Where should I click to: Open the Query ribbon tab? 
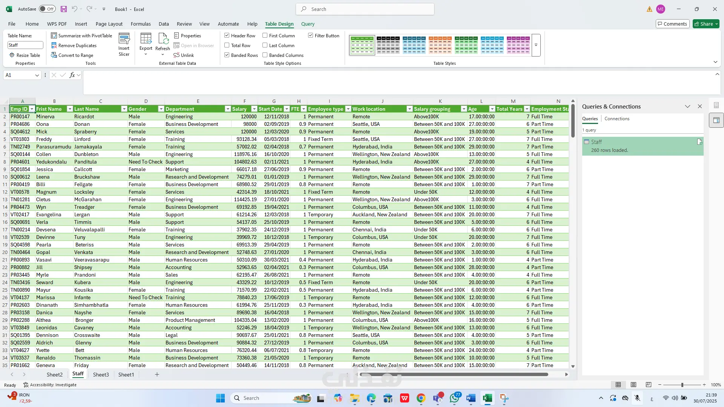(308, 24)
